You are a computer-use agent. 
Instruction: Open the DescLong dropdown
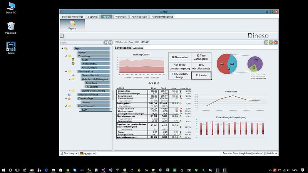pyautogui.click(x=76, y=153)
